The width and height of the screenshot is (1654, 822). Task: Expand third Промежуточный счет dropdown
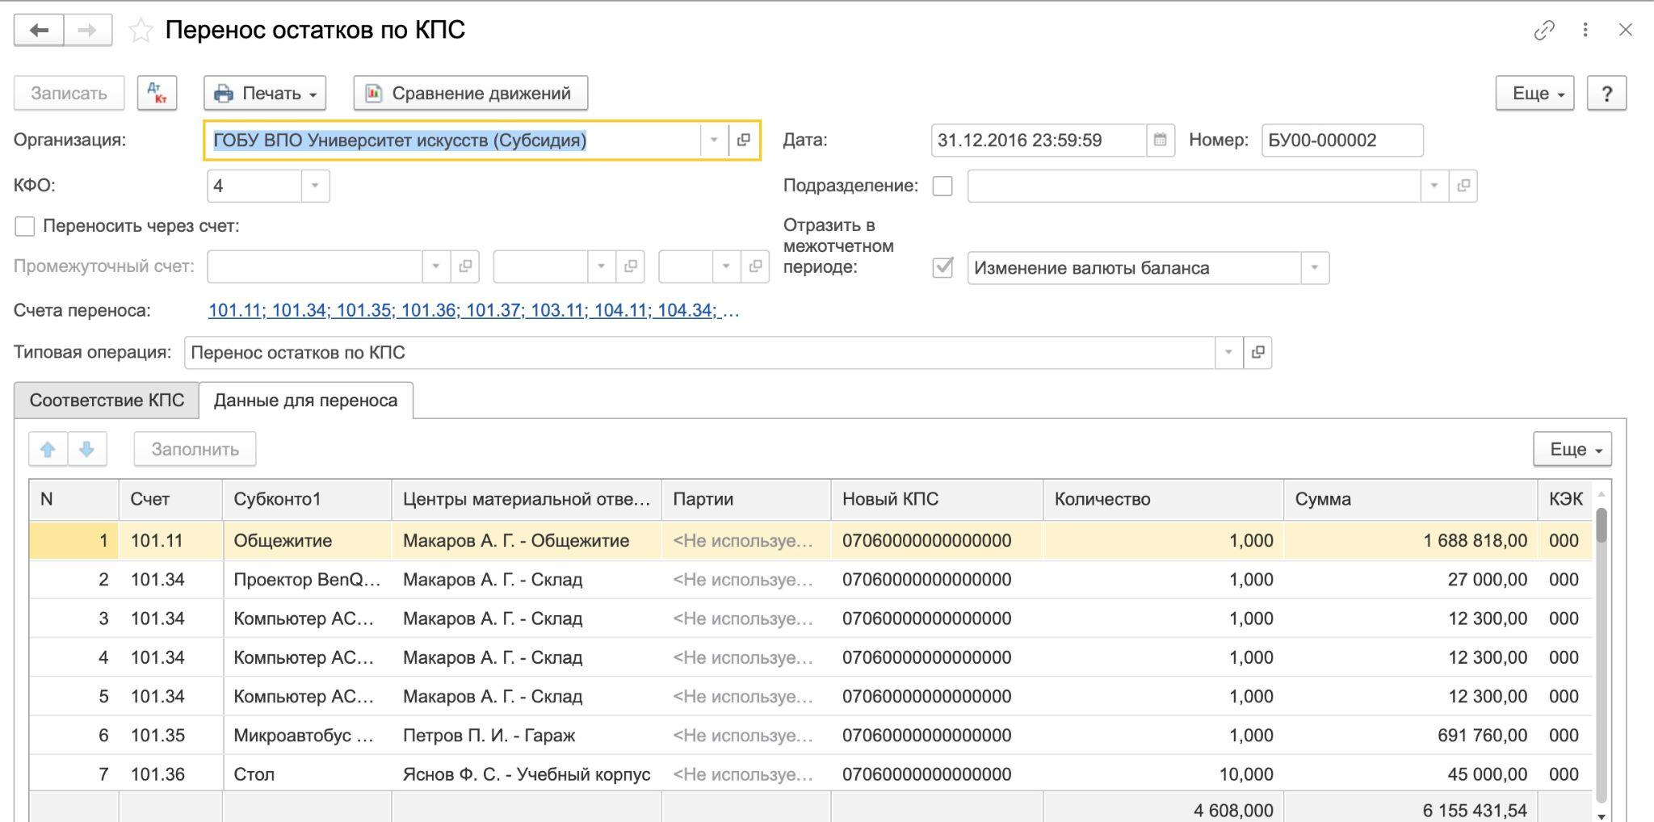click(x=726, y=266)
